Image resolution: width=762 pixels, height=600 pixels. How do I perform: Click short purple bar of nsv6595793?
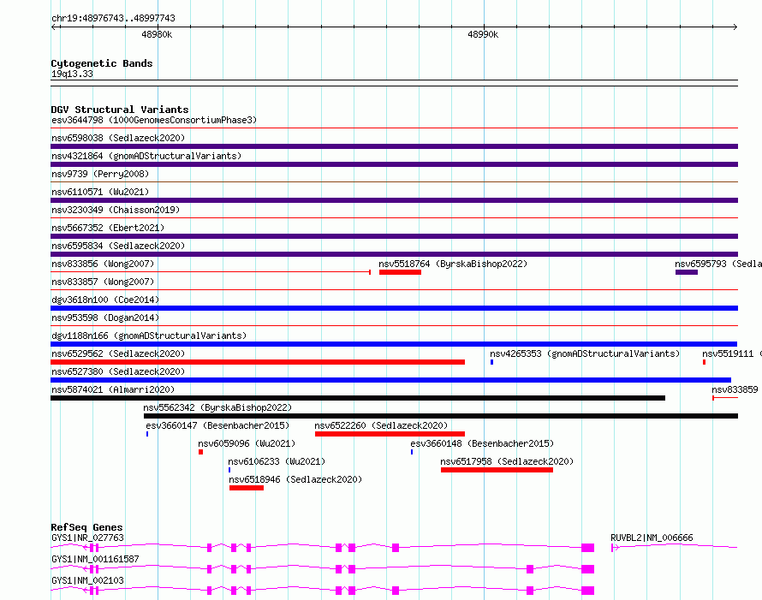click(686, 272)
